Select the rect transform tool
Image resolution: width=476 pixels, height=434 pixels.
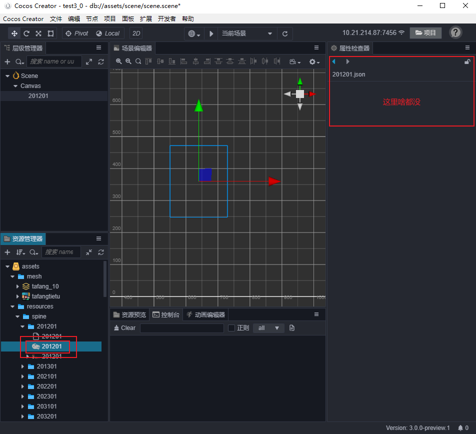click(50, 33)
